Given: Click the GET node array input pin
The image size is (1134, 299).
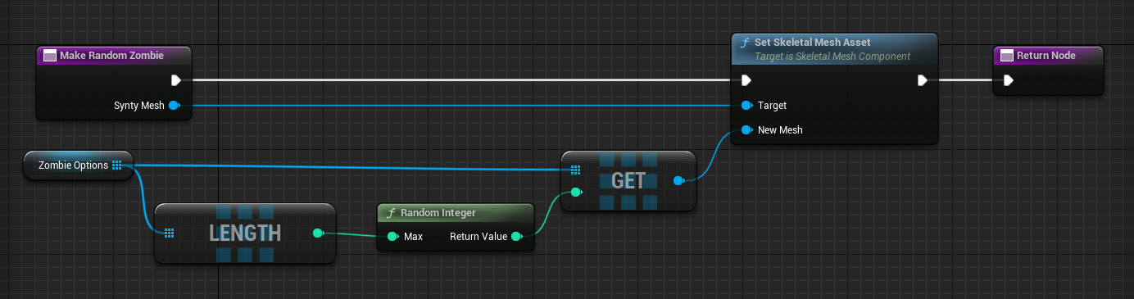Looking at the screenshot, I should 575,170.
